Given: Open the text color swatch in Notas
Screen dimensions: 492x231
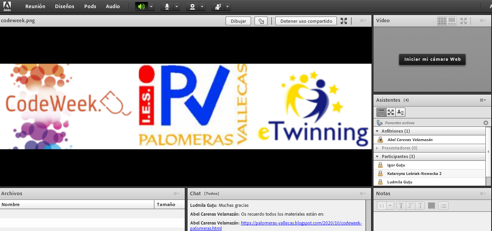Looking at the screenshot, I should (x=432, y=206).
